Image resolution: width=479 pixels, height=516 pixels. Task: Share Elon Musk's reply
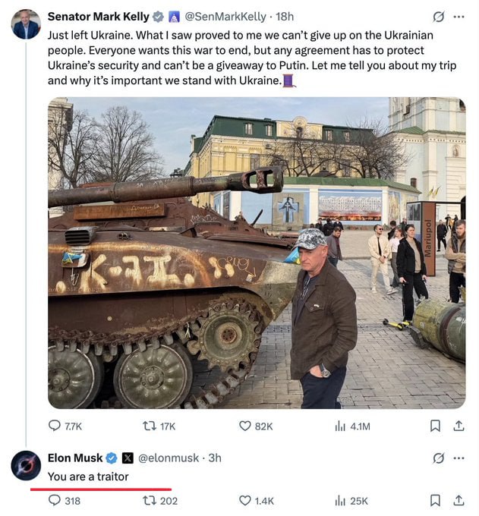tap(459, 501)
